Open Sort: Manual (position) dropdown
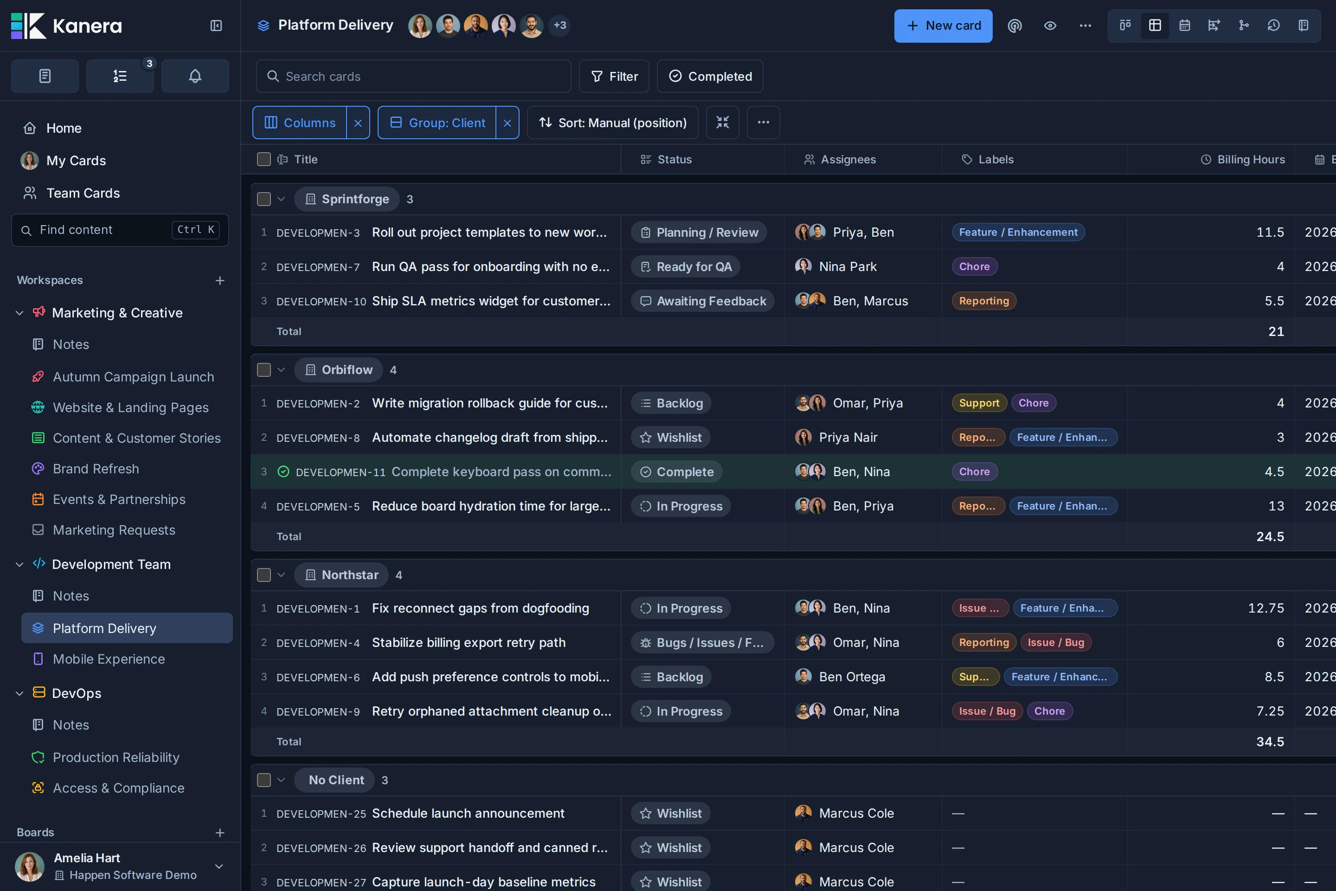 pyautogui.click(x=612, y=123)
